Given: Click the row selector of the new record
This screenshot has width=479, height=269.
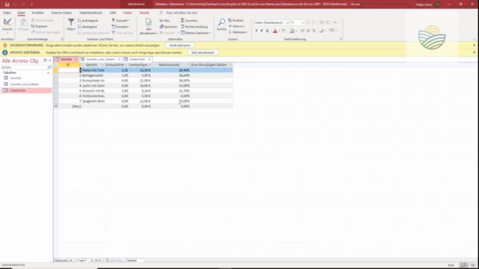Looking at the screenshot, I should pyautogui.click(x=56, y=106).
